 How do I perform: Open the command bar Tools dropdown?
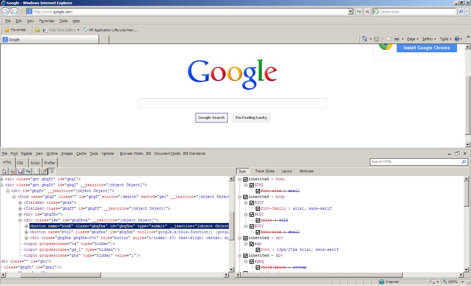(x=445, y=39)
